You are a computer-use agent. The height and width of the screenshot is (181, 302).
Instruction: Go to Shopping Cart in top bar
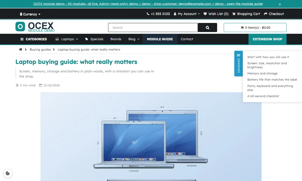tap(246, 14)
